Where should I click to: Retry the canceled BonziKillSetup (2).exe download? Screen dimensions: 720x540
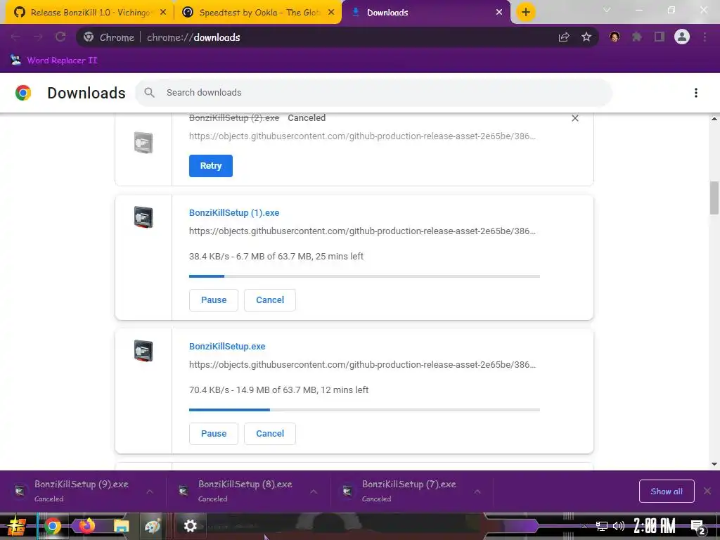click(x=211, y=166)
